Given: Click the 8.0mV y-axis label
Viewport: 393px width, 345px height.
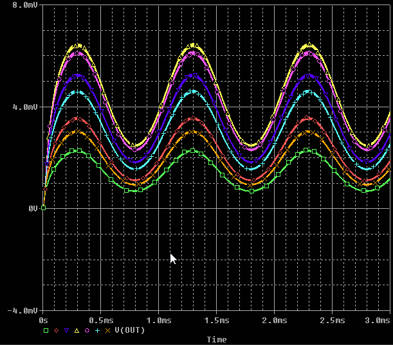Looking at the screenshot, I should point(24,5).
